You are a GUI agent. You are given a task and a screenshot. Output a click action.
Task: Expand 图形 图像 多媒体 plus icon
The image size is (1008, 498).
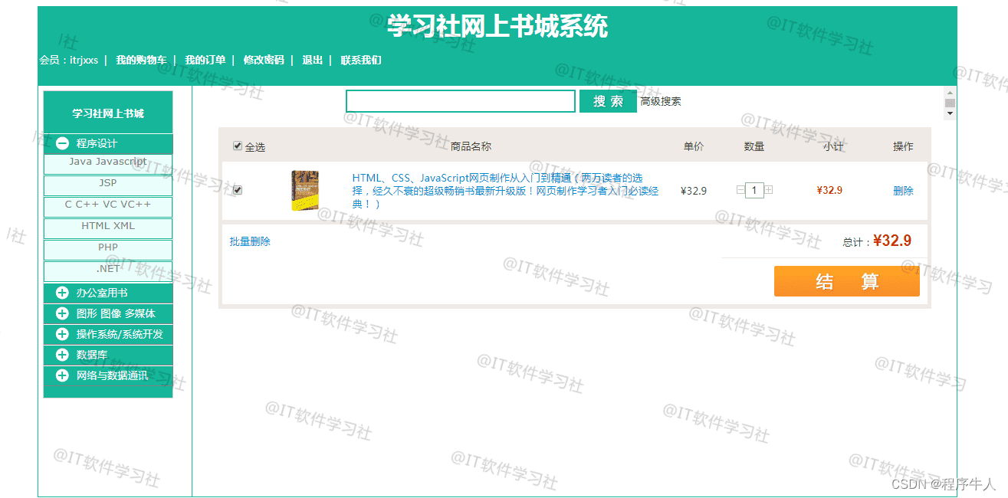pos(62,313)
